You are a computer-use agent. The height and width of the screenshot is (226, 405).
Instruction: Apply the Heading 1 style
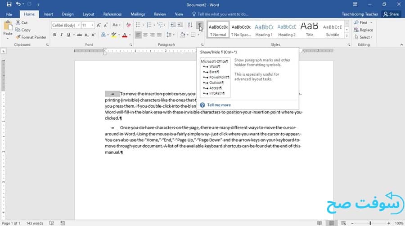[x=264, y=29]
